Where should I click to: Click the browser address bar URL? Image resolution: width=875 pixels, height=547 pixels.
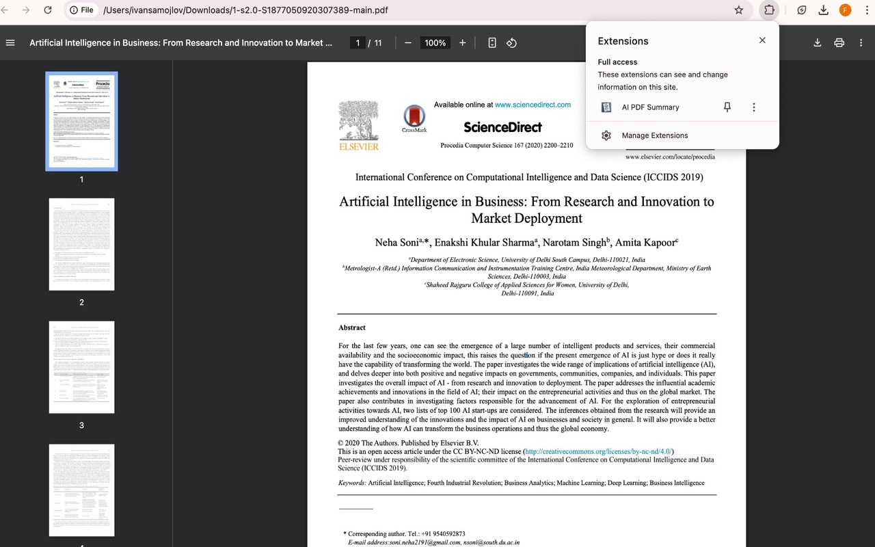pos(245,10)
